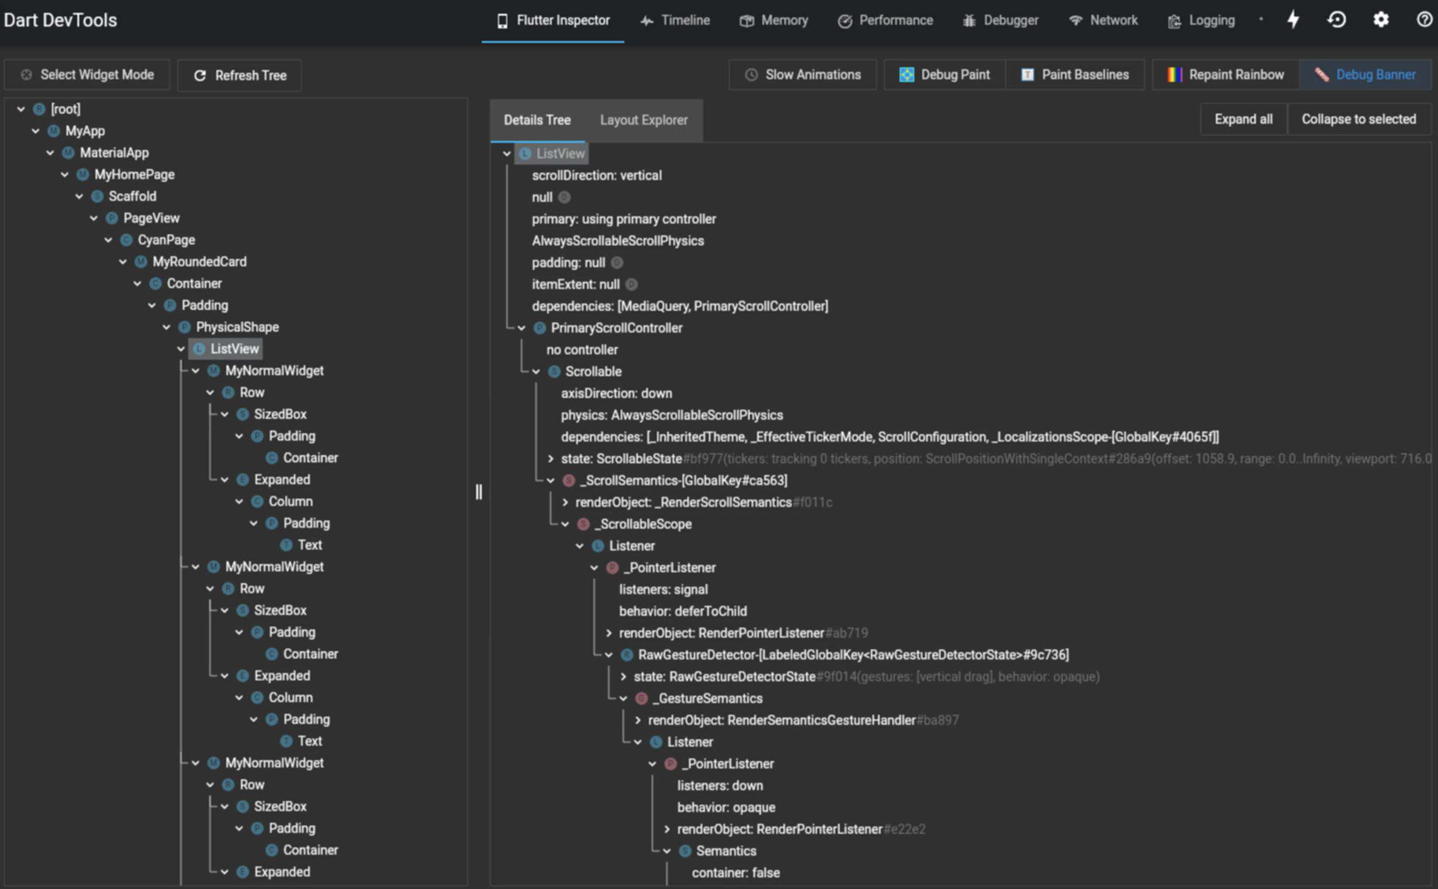The image size is (1438, 889).
Task: Click Collapse to selected button
Action: [1359, 119]
